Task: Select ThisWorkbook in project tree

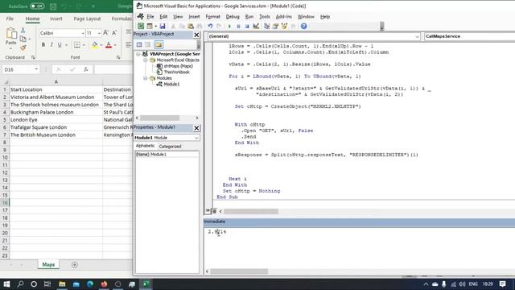Action: pyautogui.click(x=177, y=72)
